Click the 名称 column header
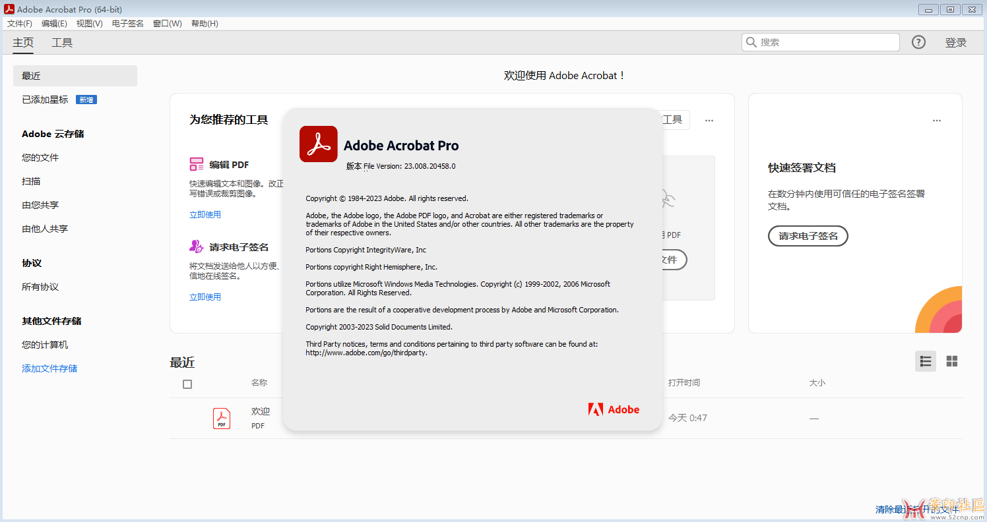Viewport: 987px width, 522px height. click(259, 383)
